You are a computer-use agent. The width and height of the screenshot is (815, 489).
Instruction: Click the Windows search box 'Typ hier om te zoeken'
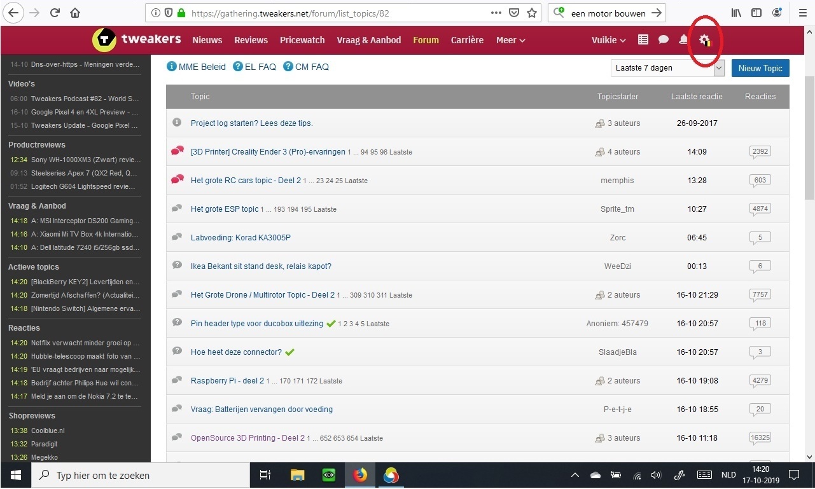coord(140,475)
